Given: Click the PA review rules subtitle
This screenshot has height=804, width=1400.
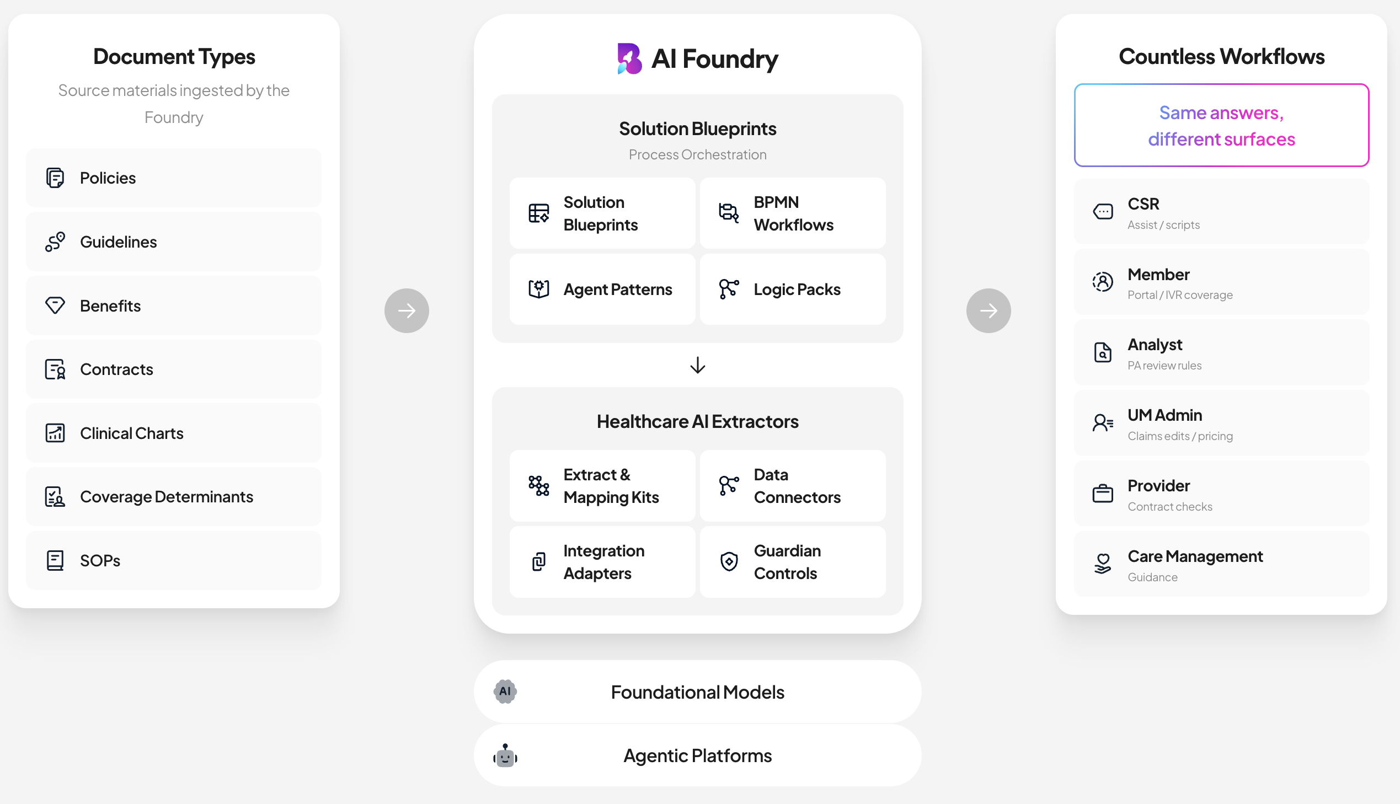Looking at the screenshot, I should coord(1164,366).
